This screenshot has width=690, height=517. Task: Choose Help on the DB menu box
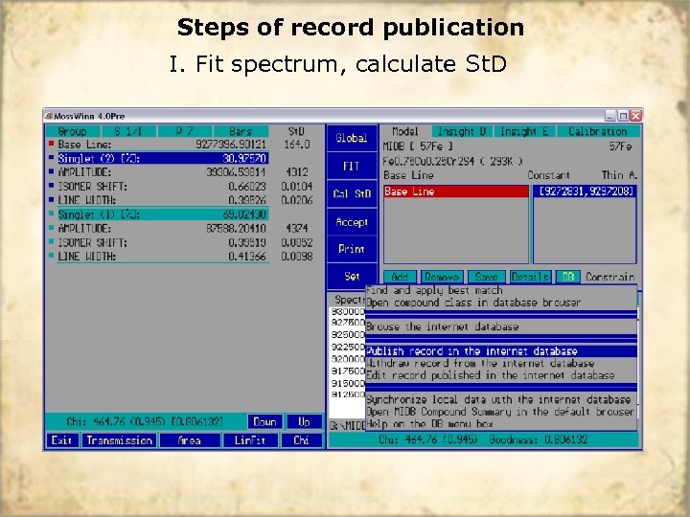(x=501, y=424)
